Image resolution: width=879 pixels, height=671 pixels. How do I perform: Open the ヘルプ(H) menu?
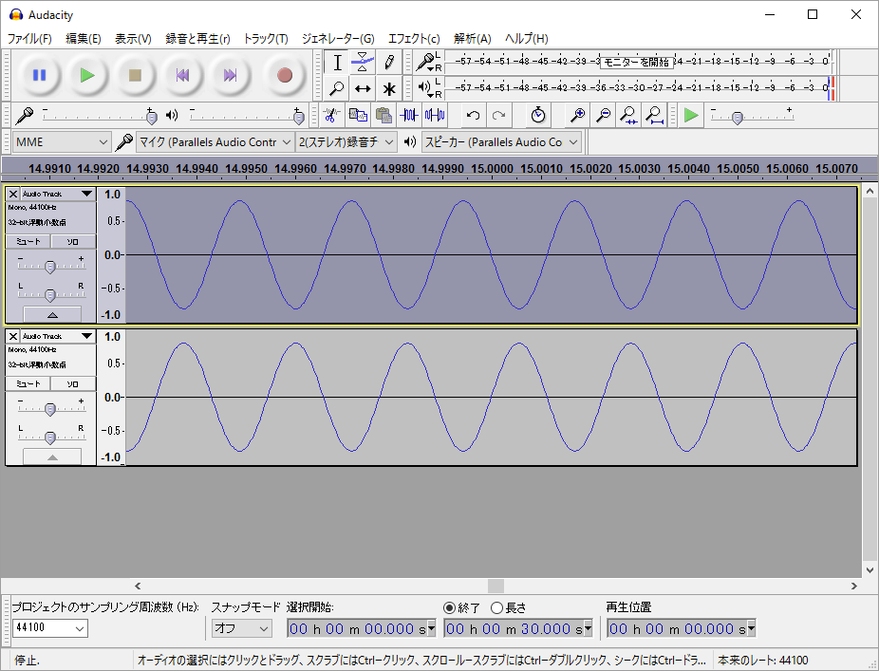pos(526,39)
